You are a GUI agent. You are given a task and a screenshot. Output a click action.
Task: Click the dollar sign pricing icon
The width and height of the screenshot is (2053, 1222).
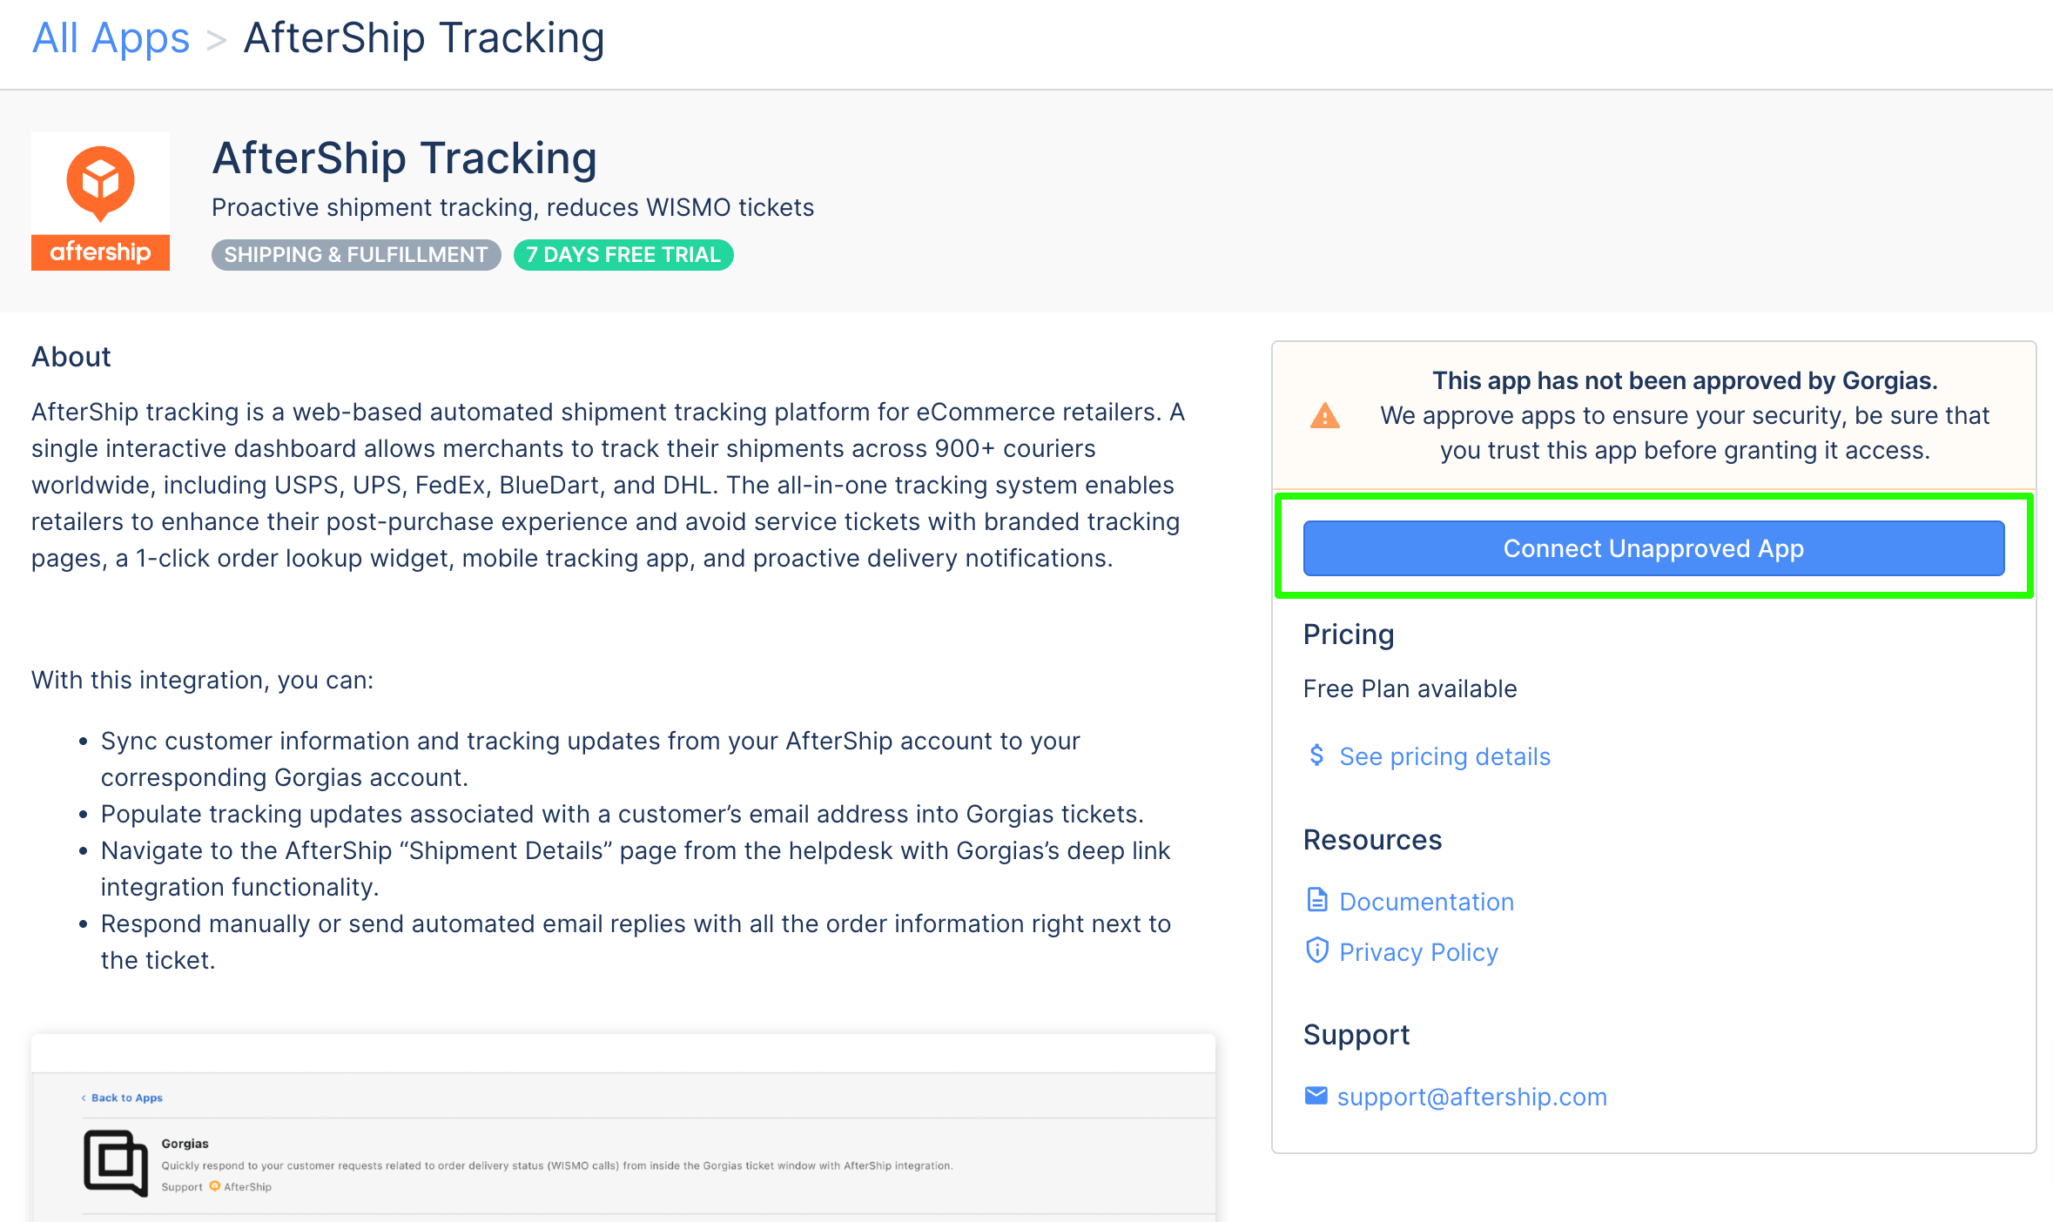click(x=1316, y=755)
